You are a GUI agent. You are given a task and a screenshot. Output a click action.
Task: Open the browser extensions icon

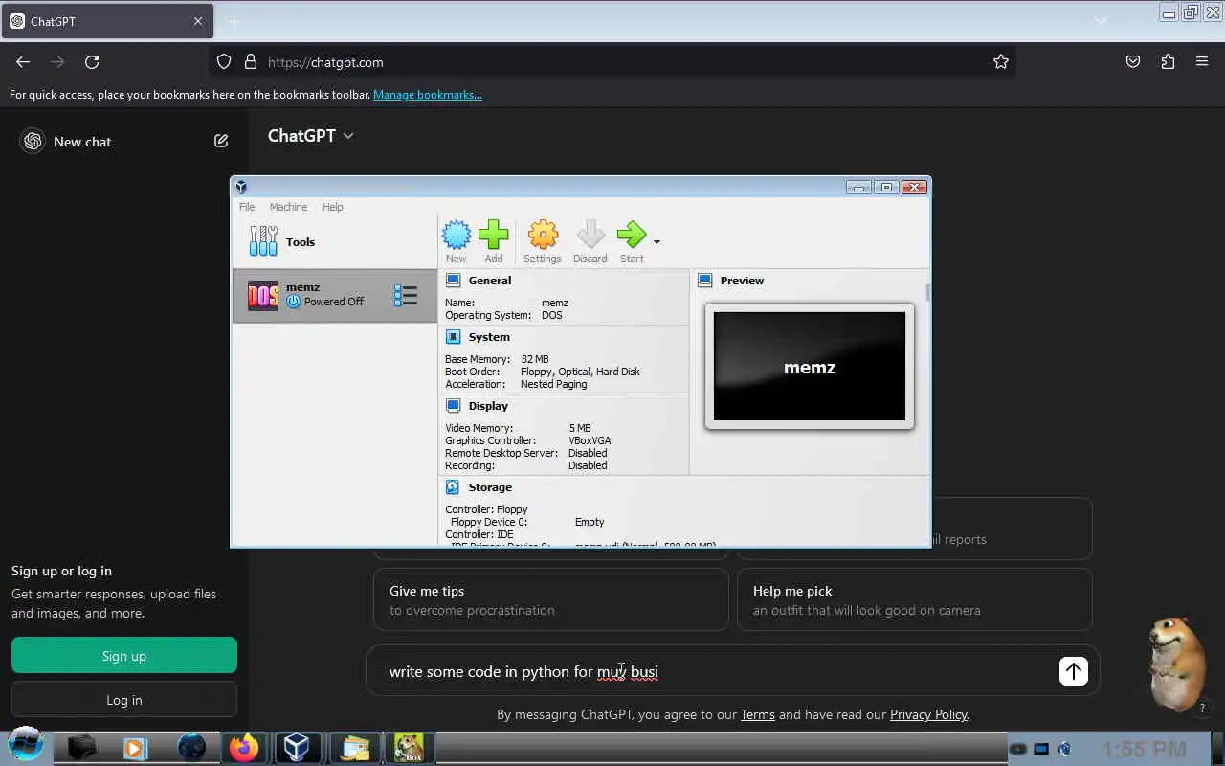point(1168,61)
